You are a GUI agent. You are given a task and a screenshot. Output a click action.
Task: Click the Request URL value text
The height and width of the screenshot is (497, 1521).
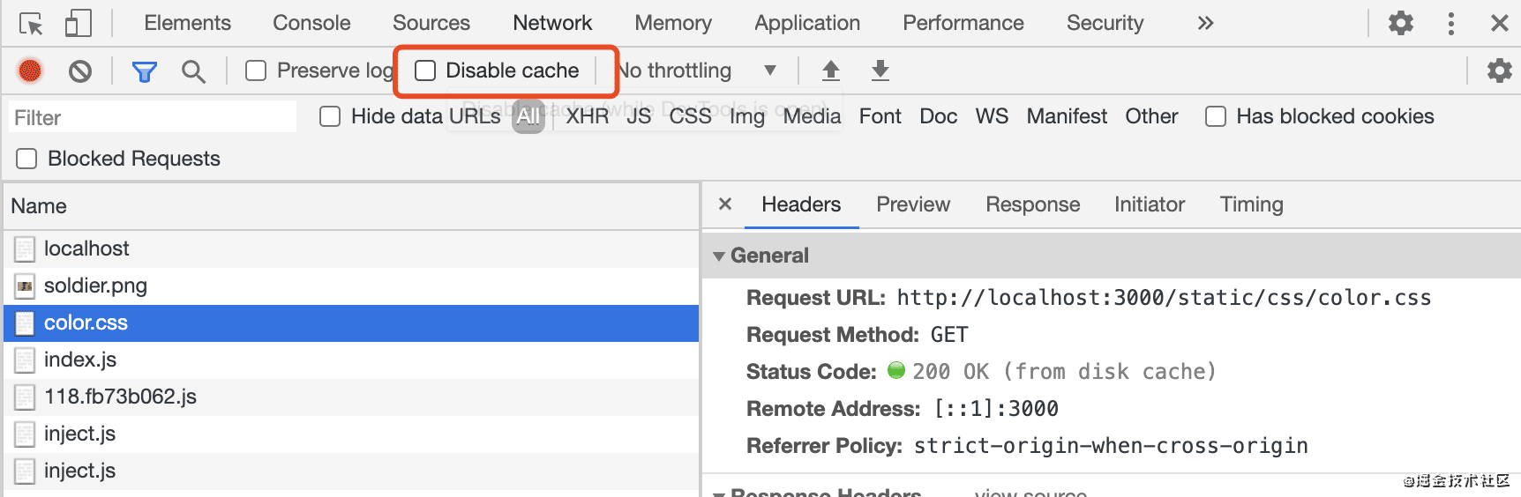coord(1164,298)
